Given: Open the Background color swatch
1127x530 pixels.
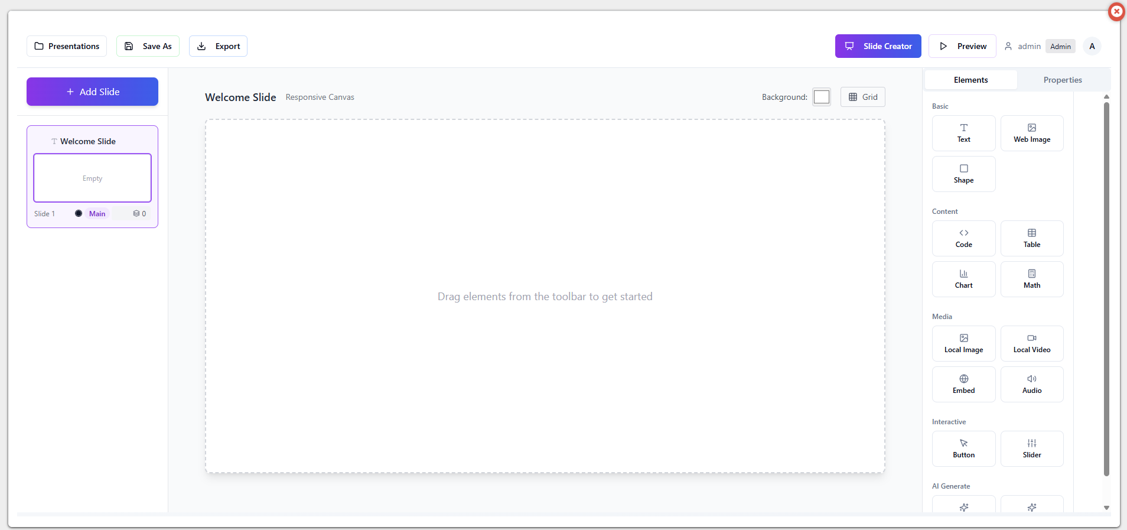Looking at the screenshot, I should [821, 97].
